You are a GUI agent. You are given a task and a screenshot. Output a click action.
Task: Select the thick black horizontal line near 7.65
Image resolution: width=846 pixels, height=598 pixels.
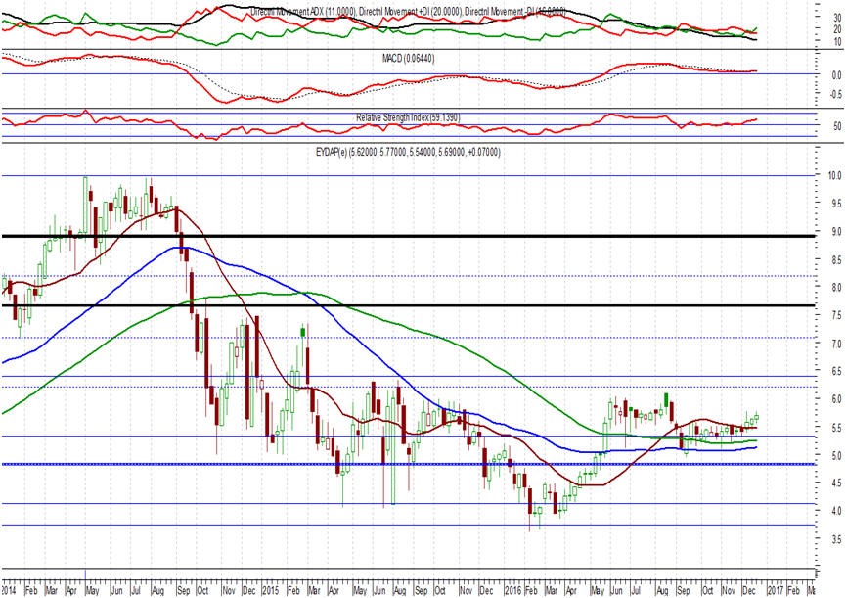[x=408, y=305]
